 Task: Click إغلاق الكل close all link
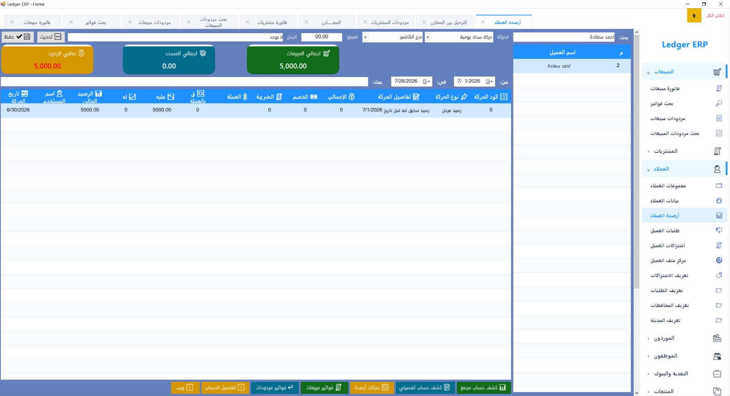coord(715,15)
